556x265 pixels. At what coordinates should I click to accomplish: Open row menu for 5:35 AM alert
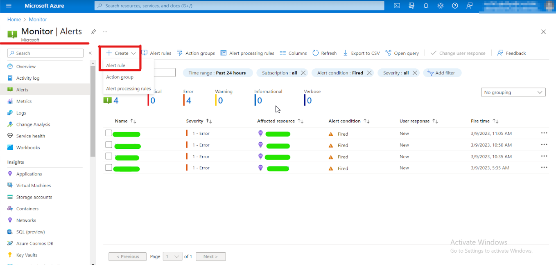(544, 167)
